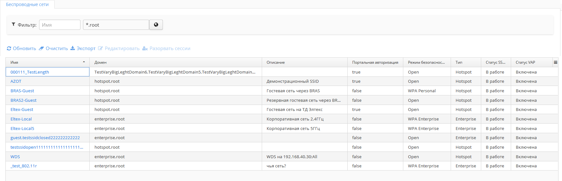Click the Disconnect sessions (Разорвать сессии) icon
The width and height of the screenshot is (562, 181).
145,48
